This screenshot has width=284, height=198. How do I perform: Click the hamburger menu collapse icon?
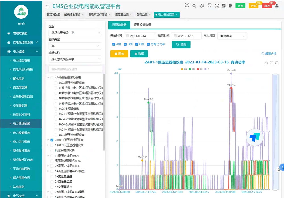click(x=47, y=6)
